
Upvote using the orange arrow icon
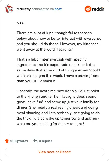pyautogui.click(x=7, y=141)
